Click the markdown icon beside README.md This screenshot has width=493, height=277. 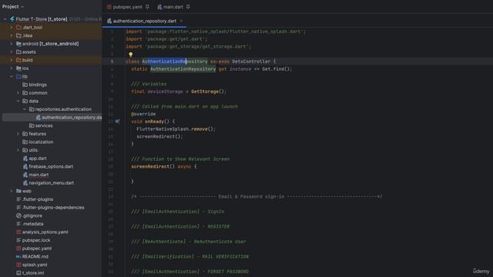coord(18,256)
